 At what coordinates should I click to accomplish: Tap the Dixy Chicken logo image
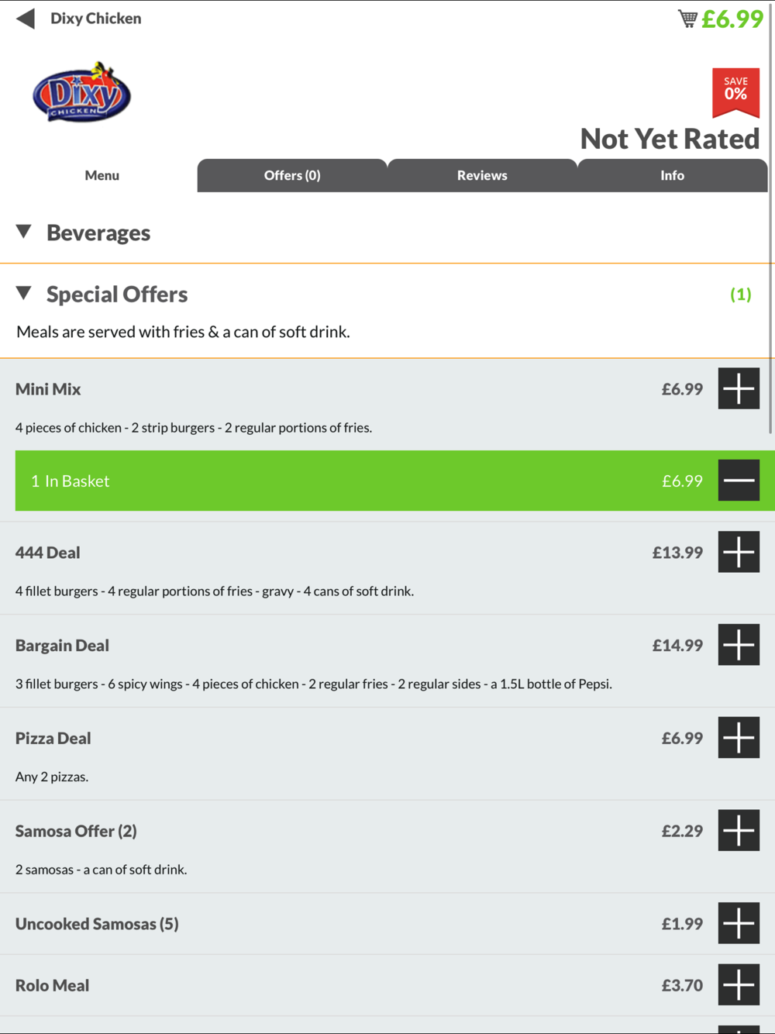81,91
